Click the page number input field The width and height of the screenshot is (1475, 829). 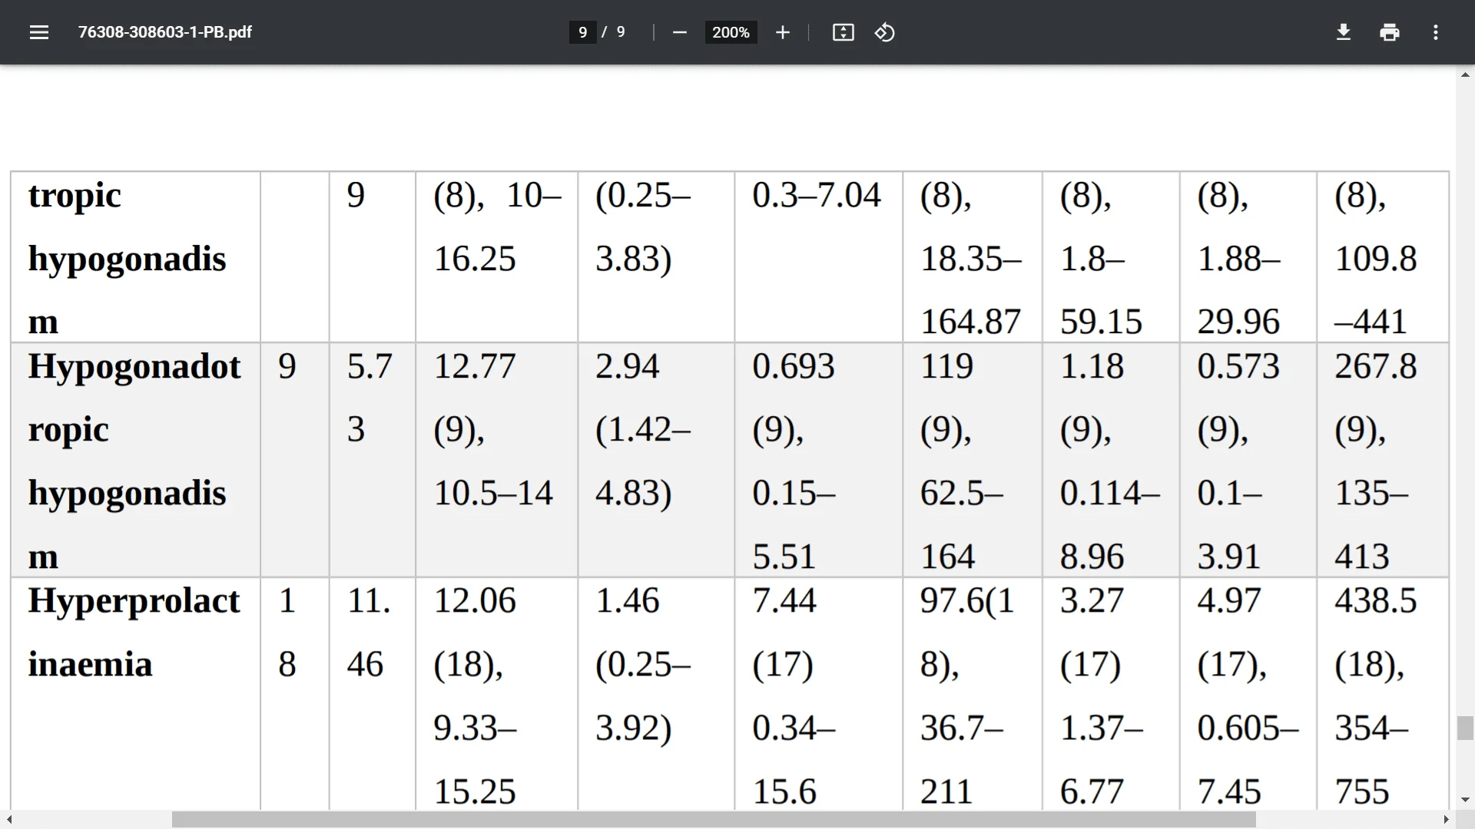pyautogui.click(x=582, y=32)
